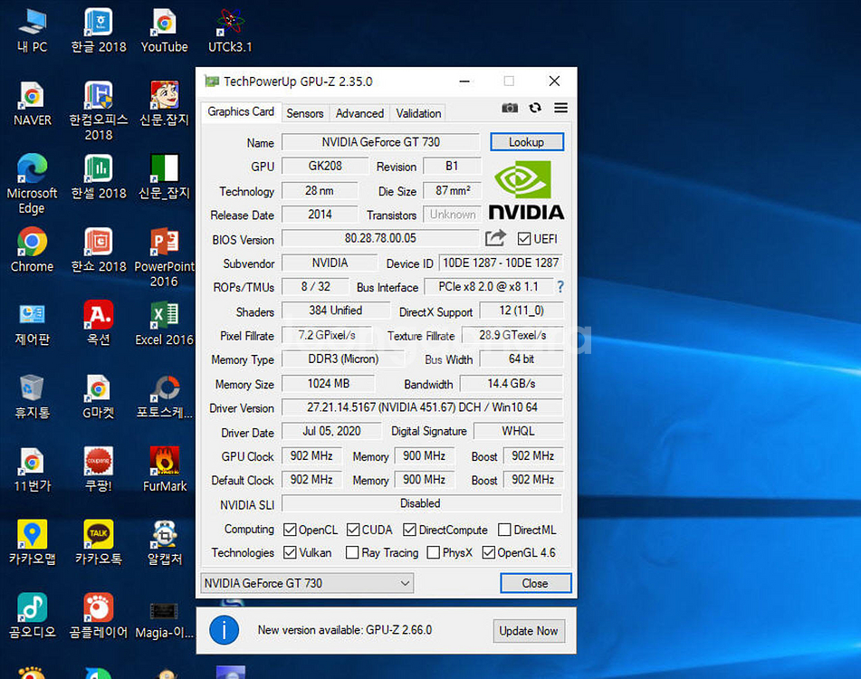Click the Name field NVIDIA GeForce GT 730
Viewport: 861px width, 679px height.
[380, 142]
